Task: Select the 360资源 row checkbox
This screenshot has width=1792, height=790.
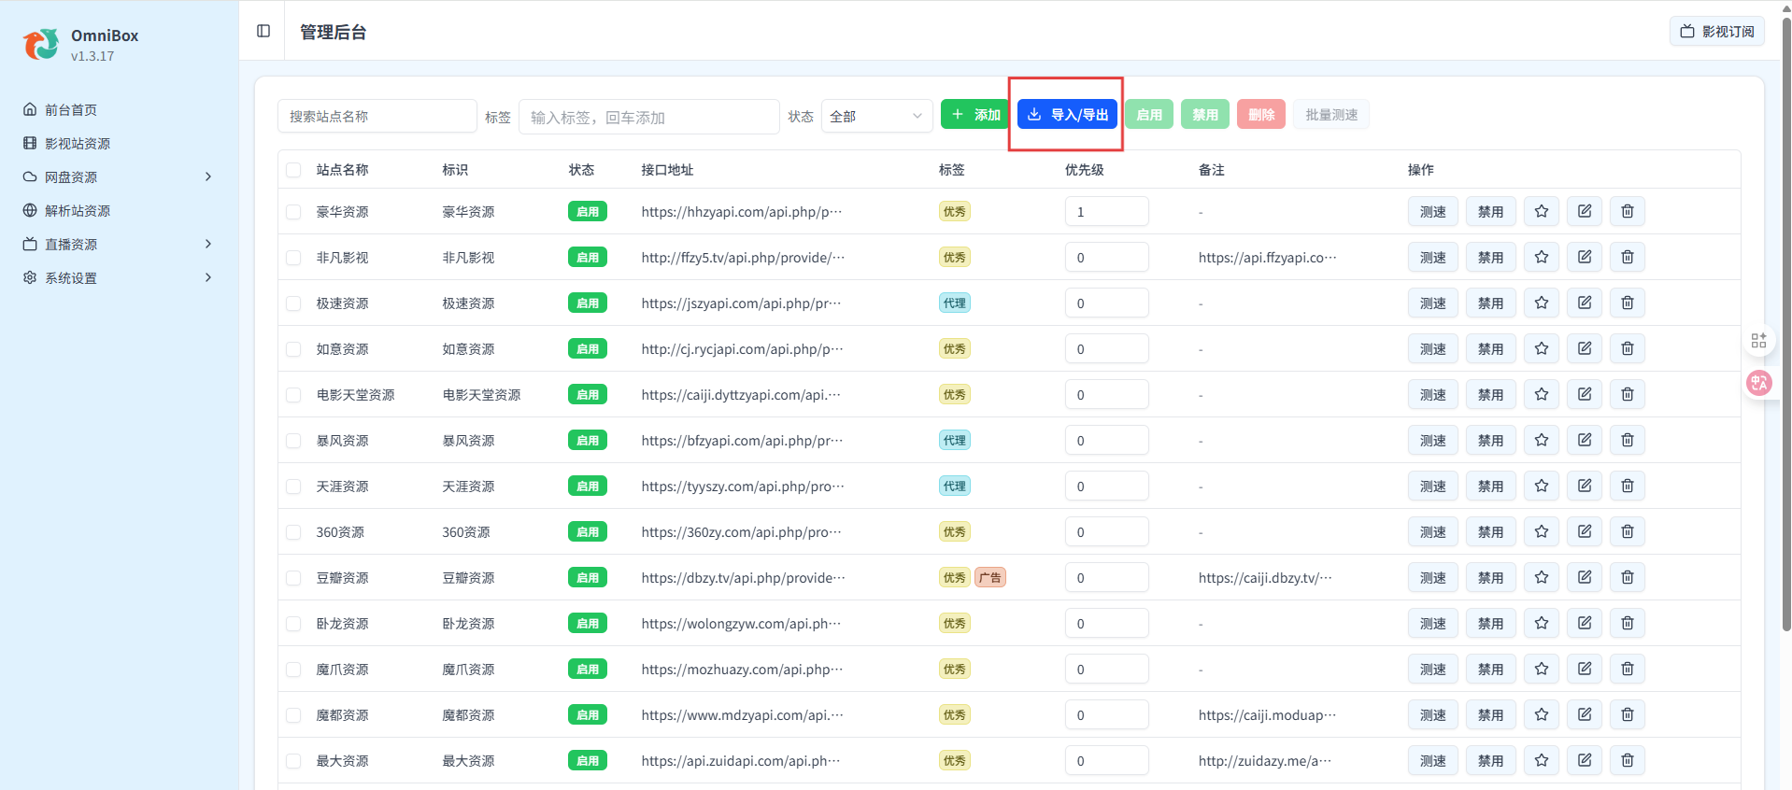Action: coord(293,532)
